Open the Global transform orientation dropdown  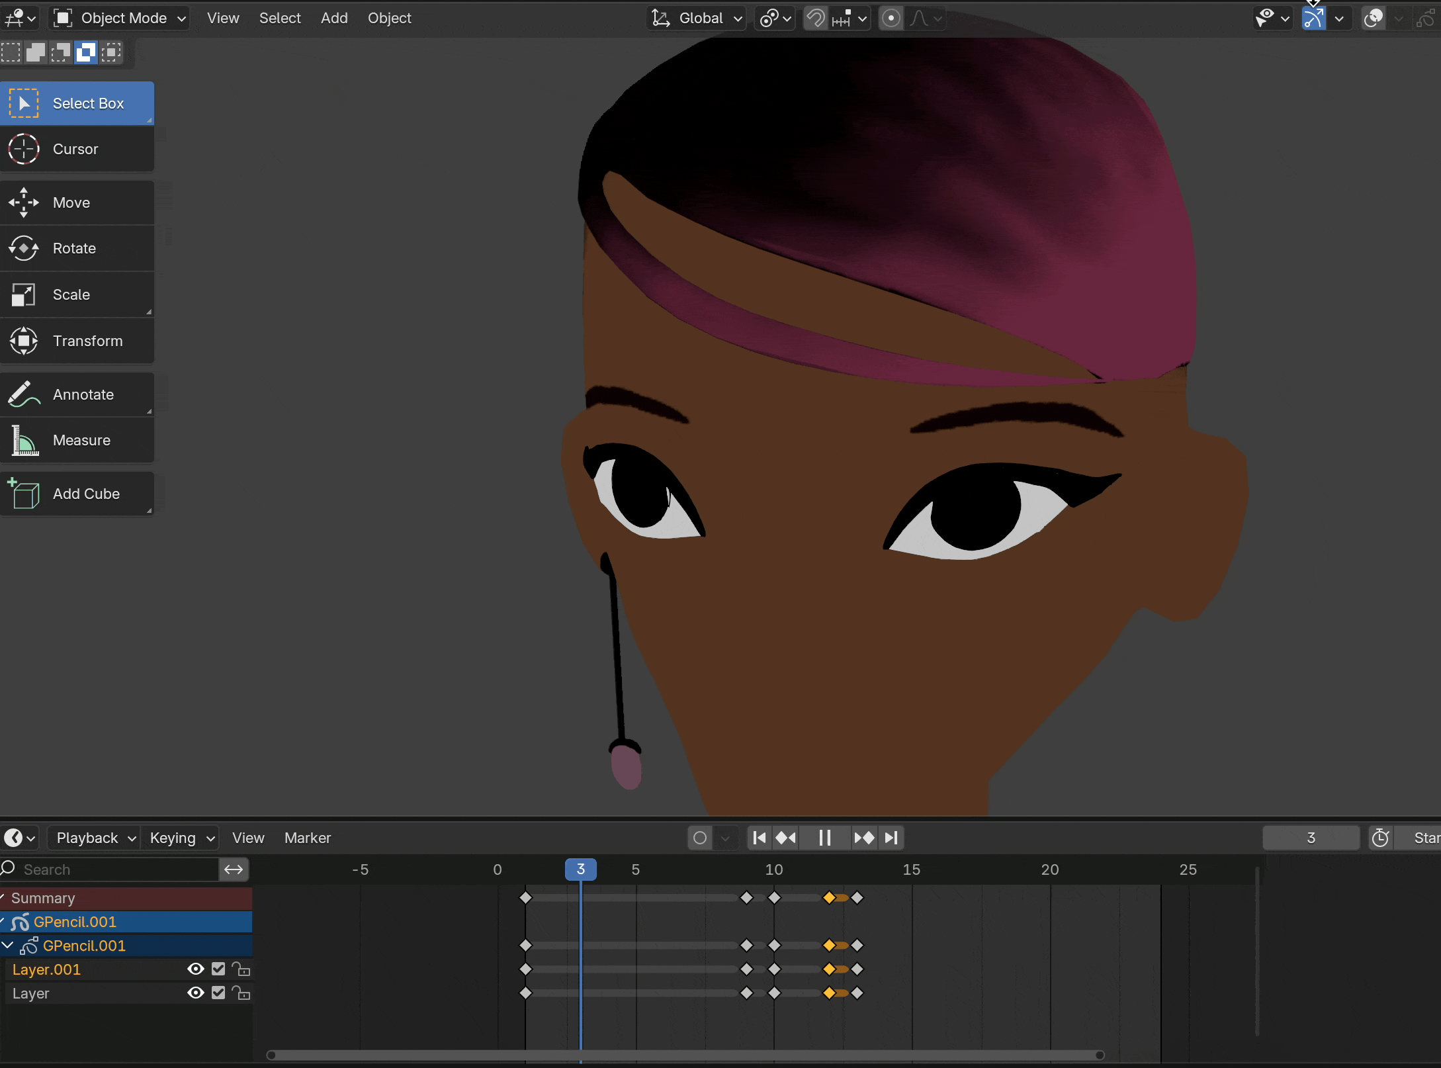697,19
